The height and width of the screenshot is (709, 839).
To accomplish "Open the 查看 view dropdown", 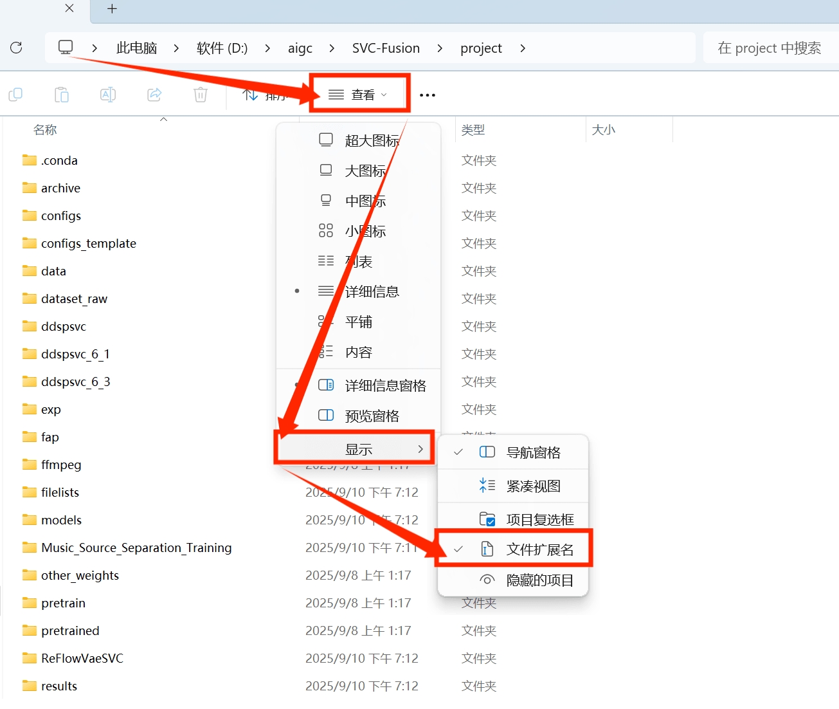I will [358, 95].
